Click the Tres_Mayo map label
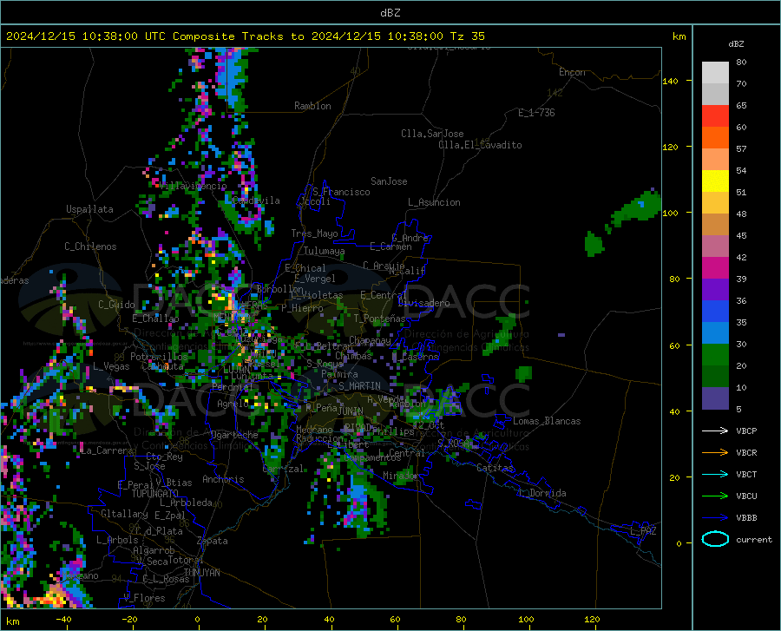 [x=314, y=233]
